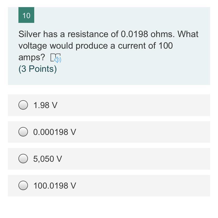Click the "0.000198 V" answer label text
The width and height of the screenshot is (218, 218).
(54, 132)
